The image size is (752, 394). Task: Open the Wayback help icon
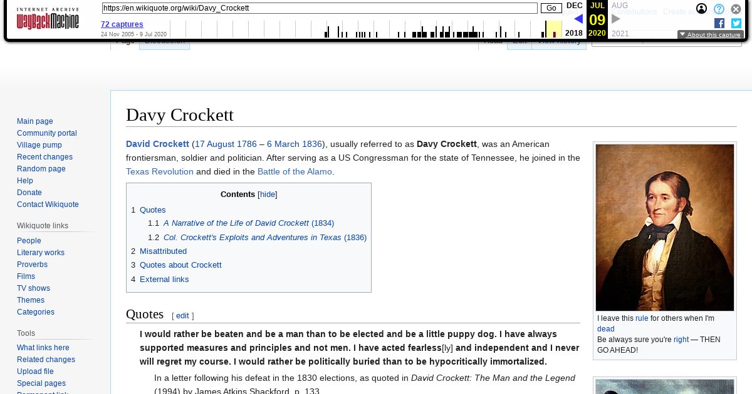tap(719, 9)
